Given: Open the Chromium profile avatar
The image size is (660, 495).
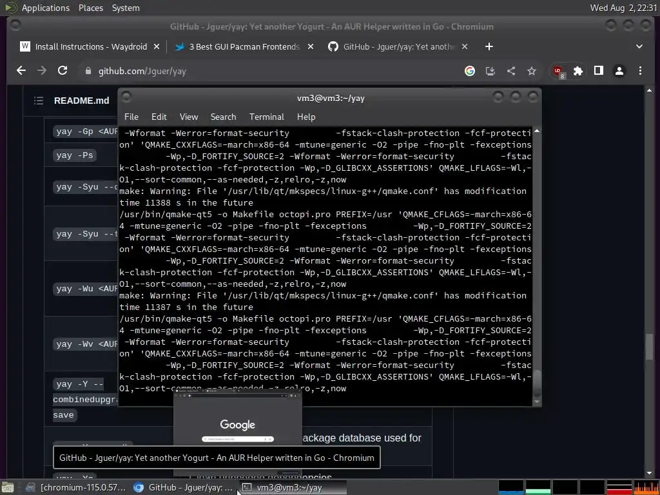Looking at the screenshot, I should click(619, 71).
